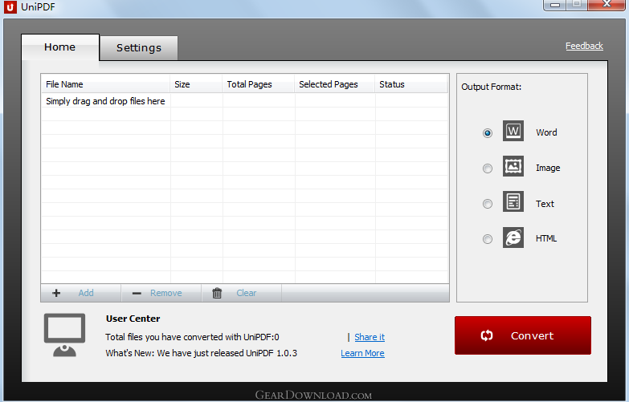The width and height of the screenshot is (629, 402).
Task: Click the "What's New" UniPDF 1.0.3 text
Action: click(202, 353)
